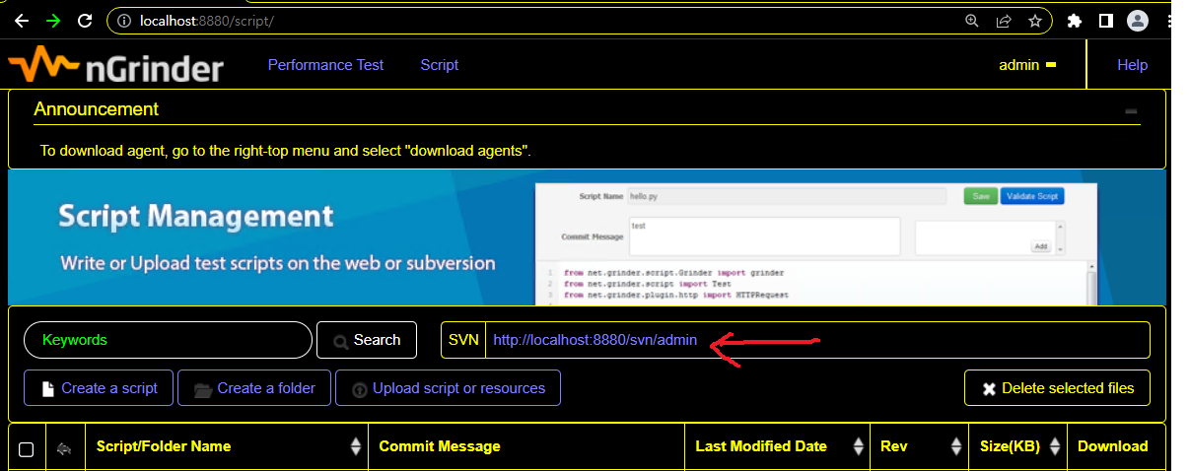View site information icon in address bar

point(123,20)
